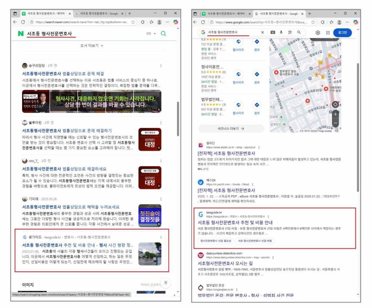Open 형사사건 대응 banner image in 송구리당당 post
Image resolution: width=372 pixels, height=308 pixels.
92,101
